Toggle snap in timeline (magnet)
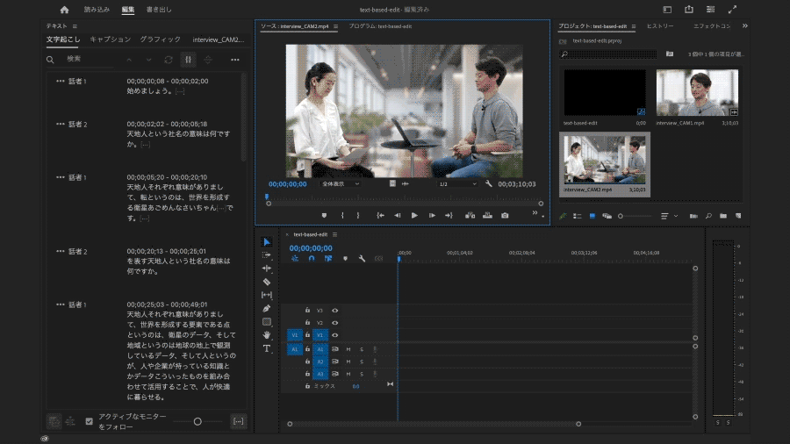790x444 pixels. 312,258
